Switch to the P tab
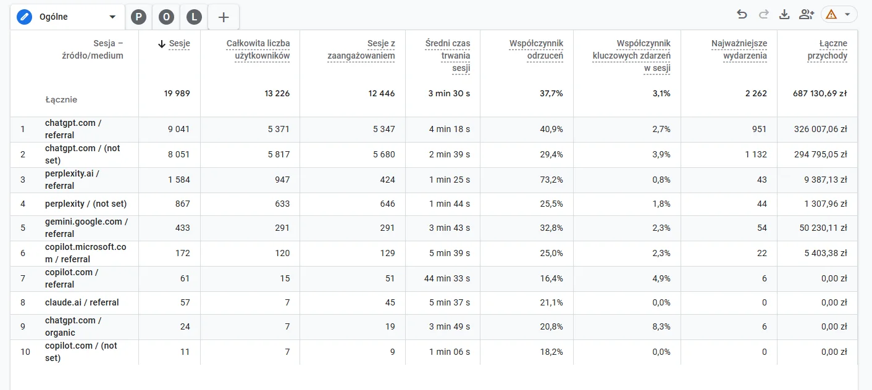Viewport: 872px width, 390px height. 139,17
